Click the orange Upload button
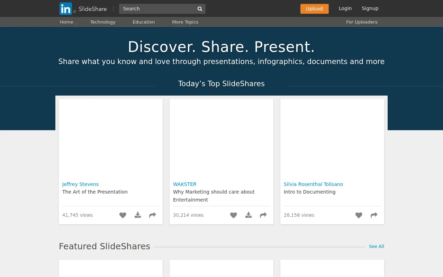This screenshot has height=277, width=443. coord(314,9)
